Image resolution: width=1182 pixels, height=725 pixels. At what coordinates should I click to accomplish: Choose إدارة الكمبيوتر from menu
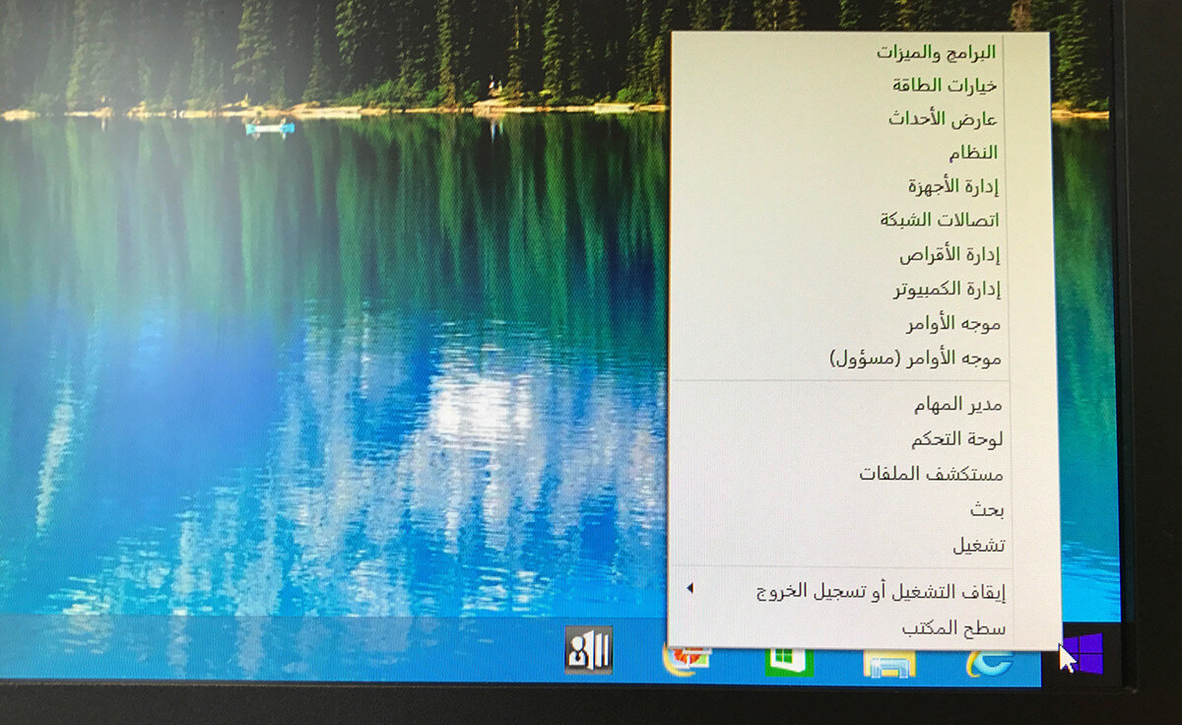[947, 290]
